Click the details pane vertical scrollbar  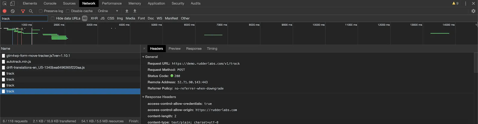click(476, 63)
